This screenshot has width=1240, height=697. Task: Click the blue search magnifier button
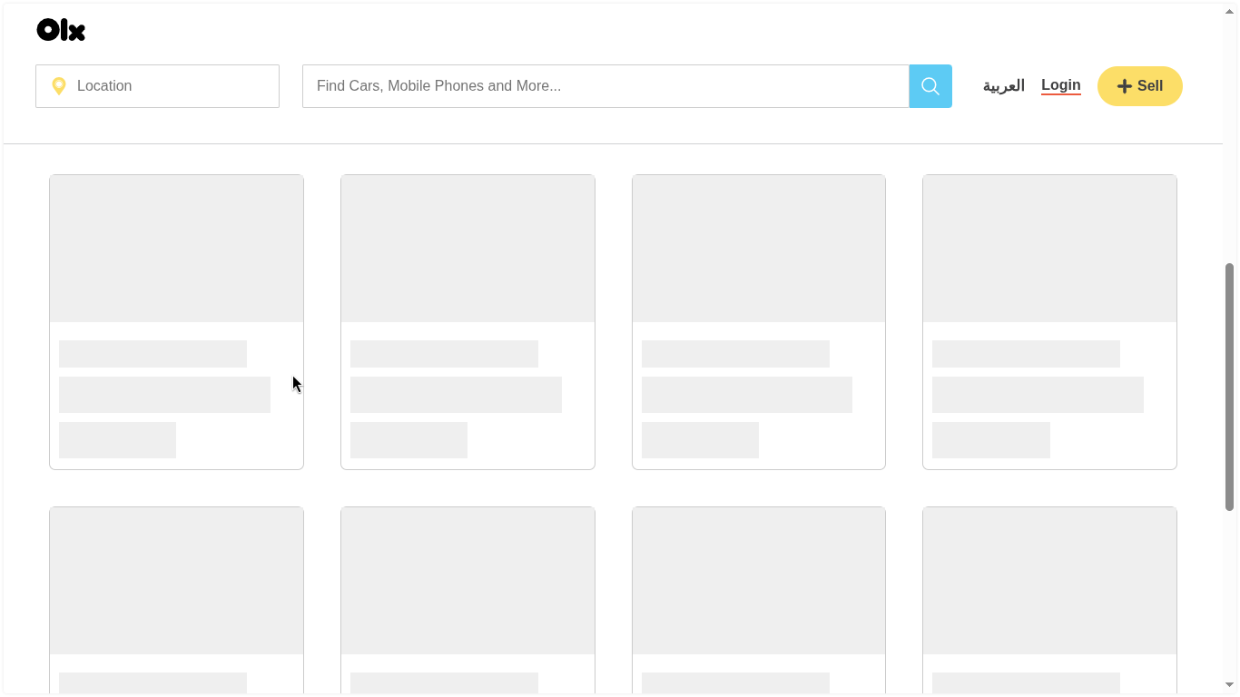pyautogui.click(x=930, y=86)
